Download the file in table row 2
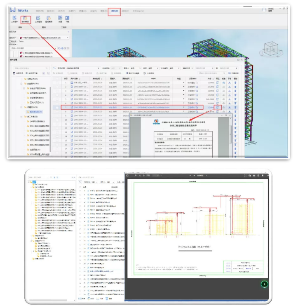Image resolution: width=298 pixels, height=306 pixels. pos(230,87)
